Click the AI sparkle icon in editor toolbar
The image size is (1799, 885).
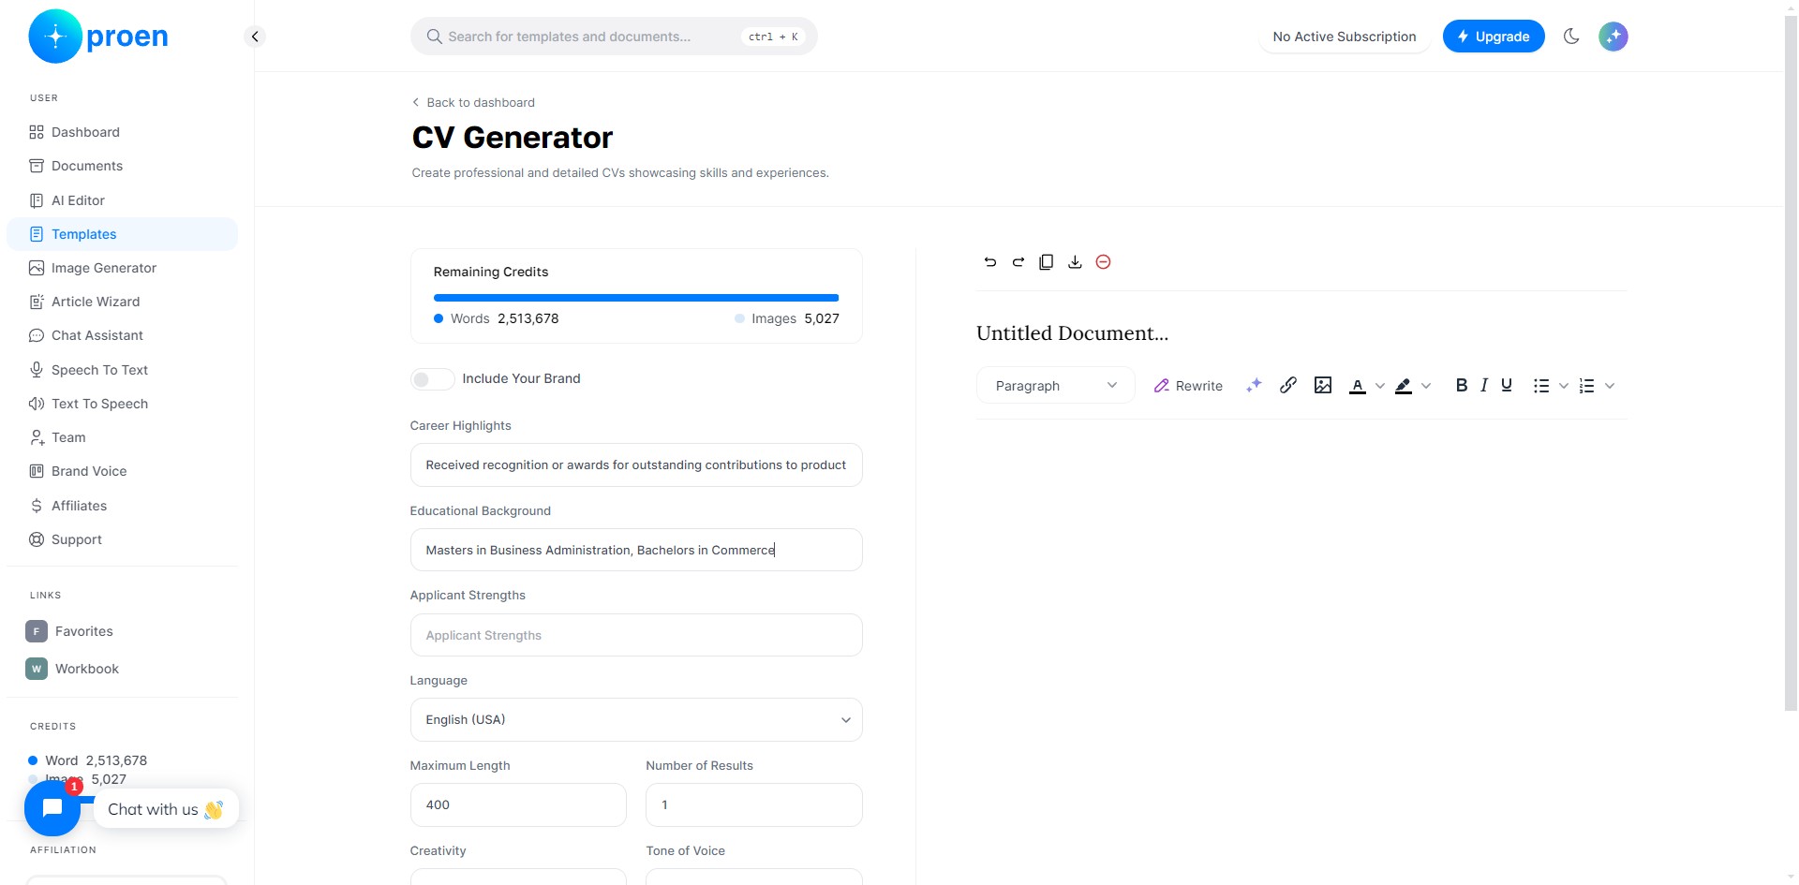1254,385
